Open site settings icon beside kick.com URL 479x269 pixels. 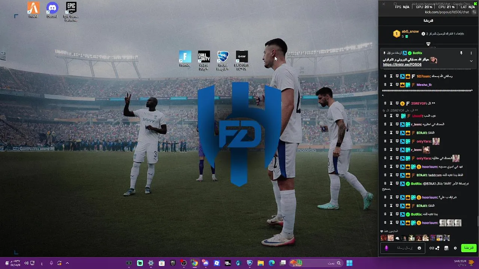click(474, 12)
